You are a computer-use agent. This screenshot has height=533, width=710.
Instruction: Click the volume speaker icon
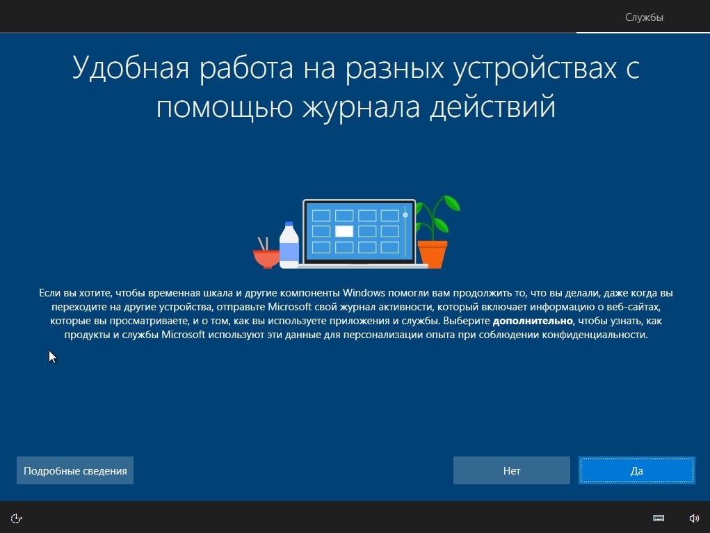pyautogui.click(x=693, y=518)
